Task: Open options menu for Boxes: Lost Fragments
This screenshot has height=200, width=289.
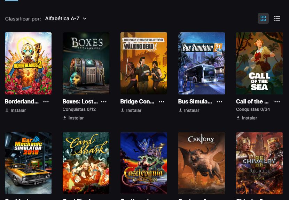Action: 104,102
